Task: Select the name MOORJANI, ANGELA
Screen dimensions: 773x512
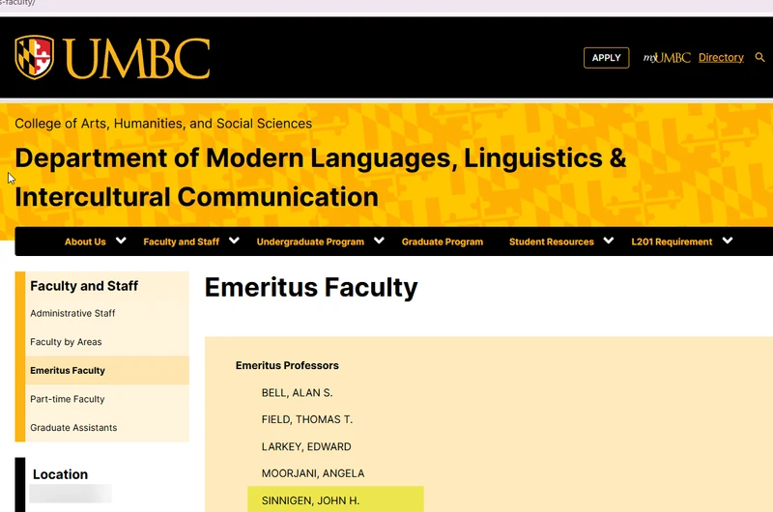Action: (x=313, y=473)
